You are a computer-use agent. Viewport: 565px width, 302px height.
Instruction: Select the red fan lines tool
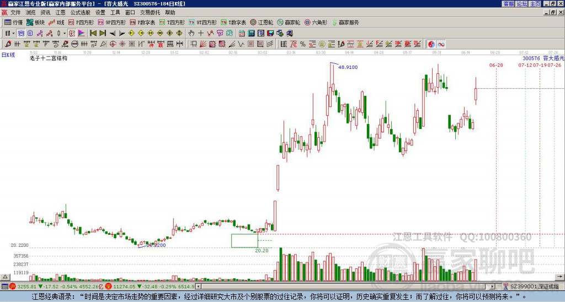coord(203,44)
